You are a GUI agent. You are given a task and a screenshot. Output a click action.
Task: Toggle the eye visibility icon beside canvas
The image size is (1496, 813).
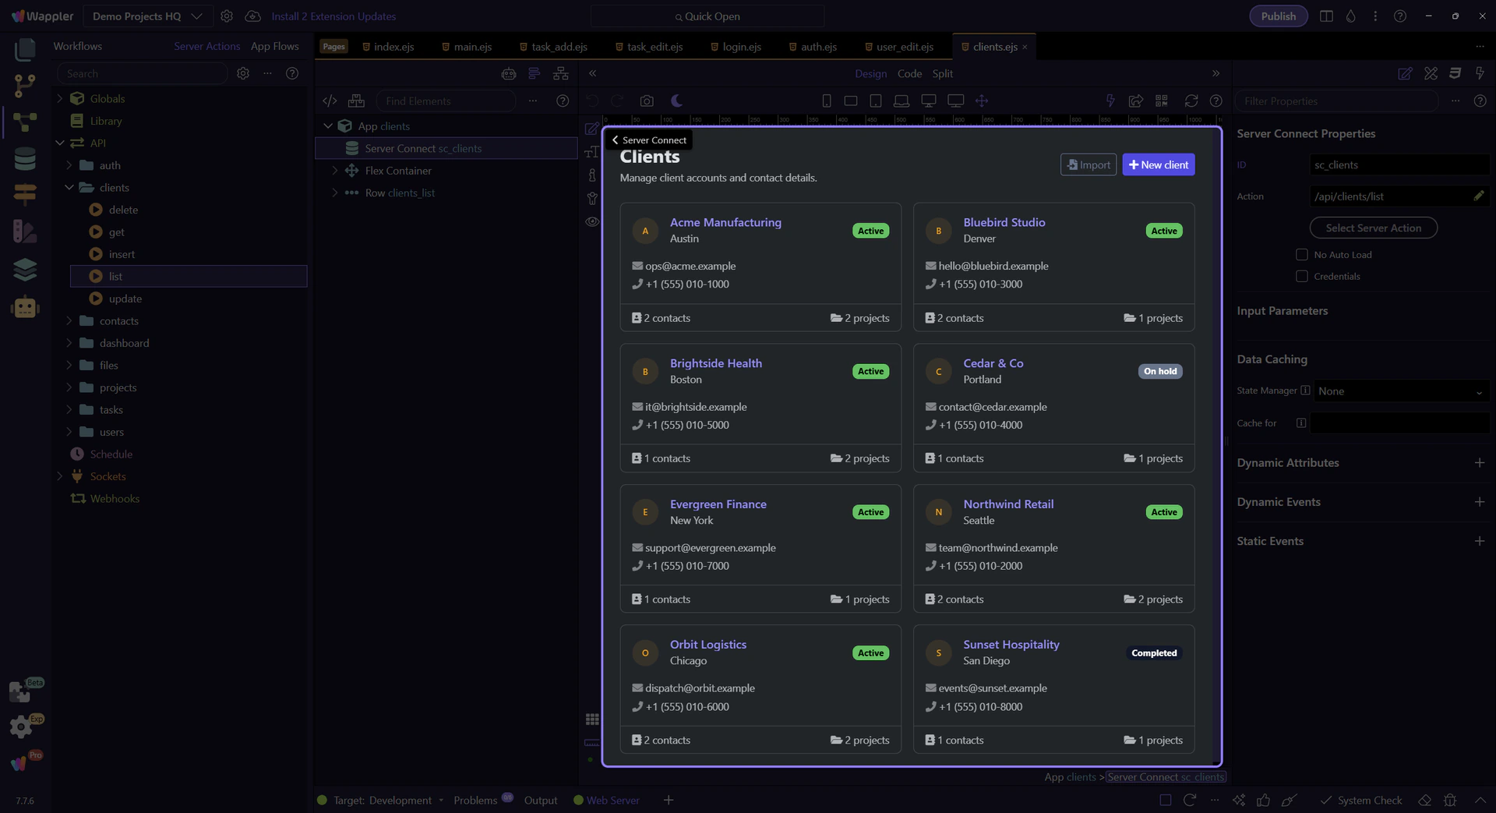[x=592, y=222]
